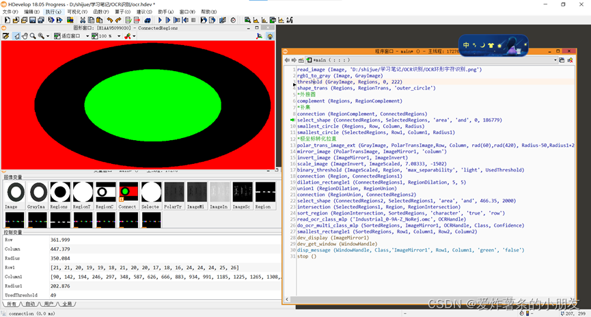Click the Find binoculars icon
The image size is (591, 317).
148,20
